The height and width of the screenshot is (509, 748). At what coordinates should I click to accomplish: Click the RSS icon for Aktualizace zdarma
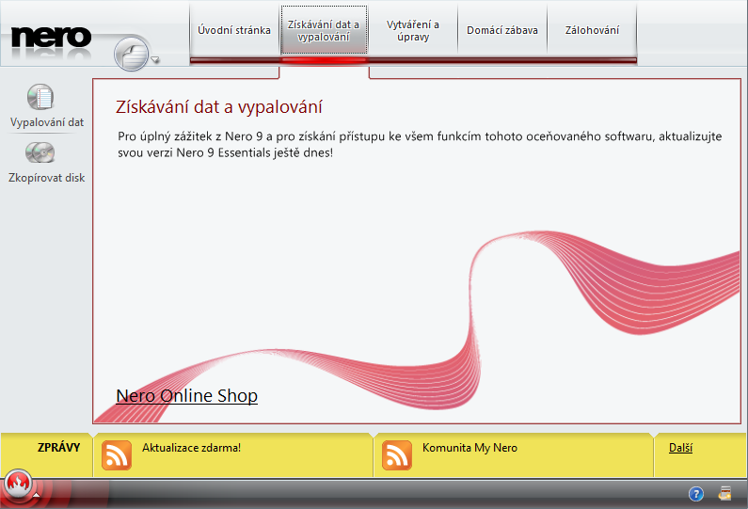tap(117, 455)
